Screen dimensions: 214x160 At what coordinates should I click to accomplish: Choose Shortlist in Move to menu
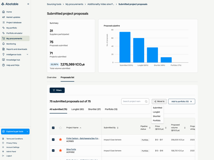click(158, 116)
